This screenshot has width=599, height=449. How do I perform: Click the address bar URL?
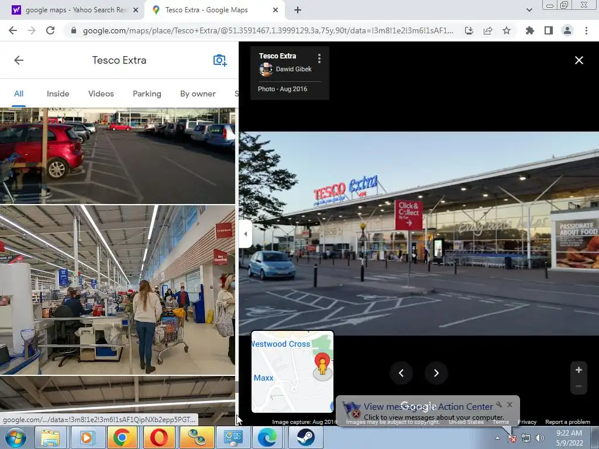pos(268,30)
